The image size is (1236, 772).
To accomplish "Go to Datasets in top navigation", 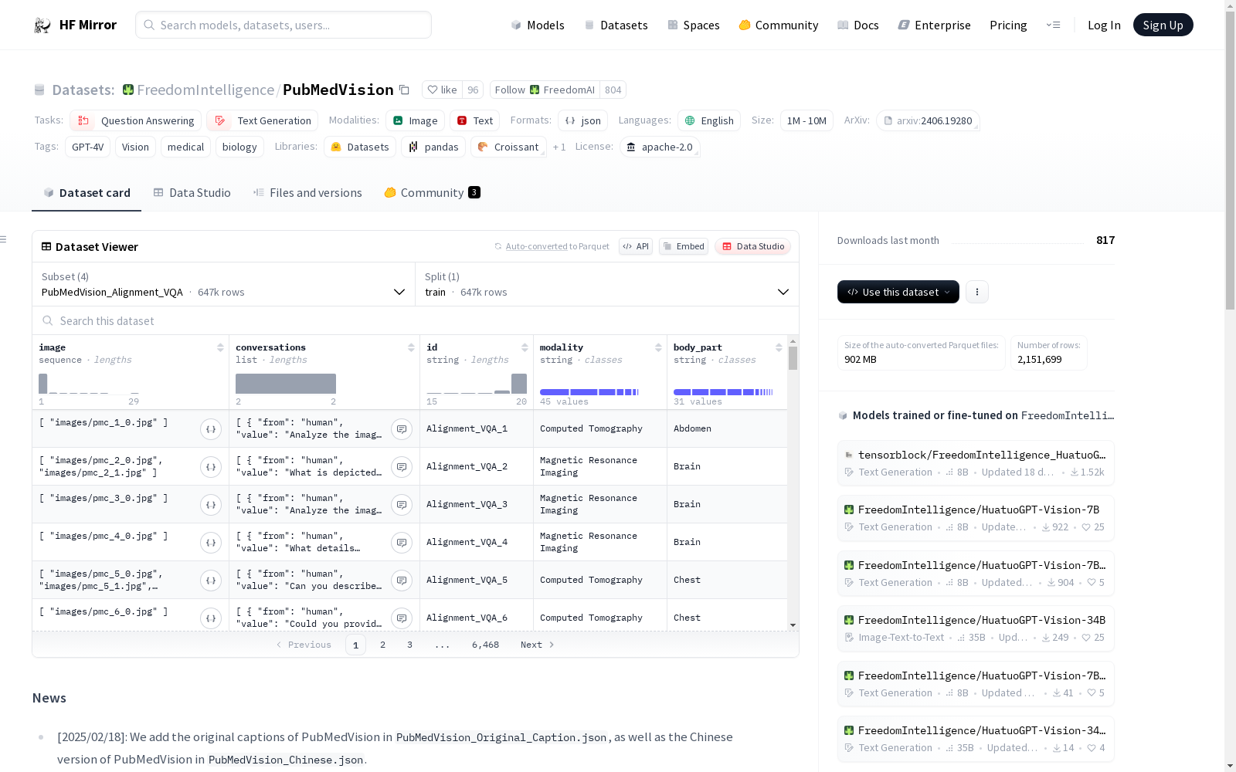I will [x=616, y=25].
